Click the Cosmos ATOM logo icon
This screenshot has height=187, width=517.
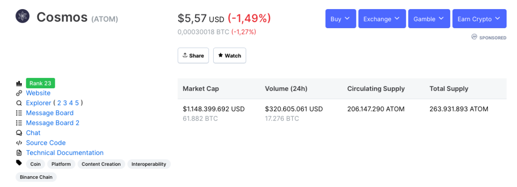[x=22, y=16]
